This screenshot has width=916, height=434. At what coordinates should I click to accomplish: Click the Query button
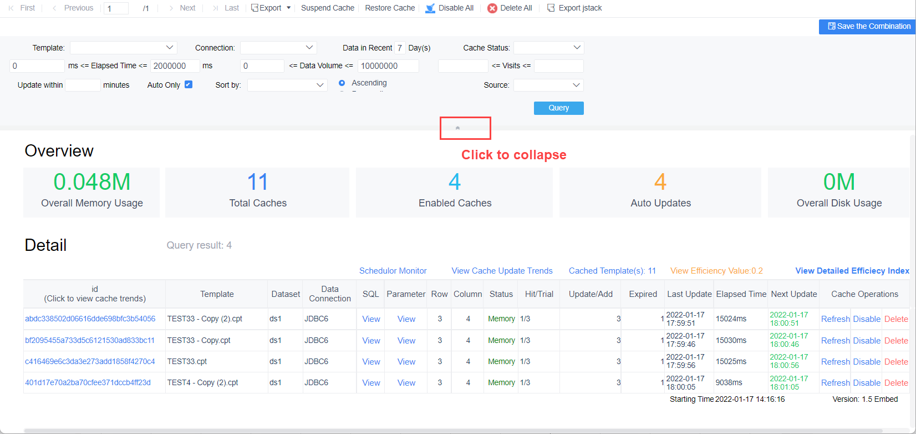(x=559, y=108)
